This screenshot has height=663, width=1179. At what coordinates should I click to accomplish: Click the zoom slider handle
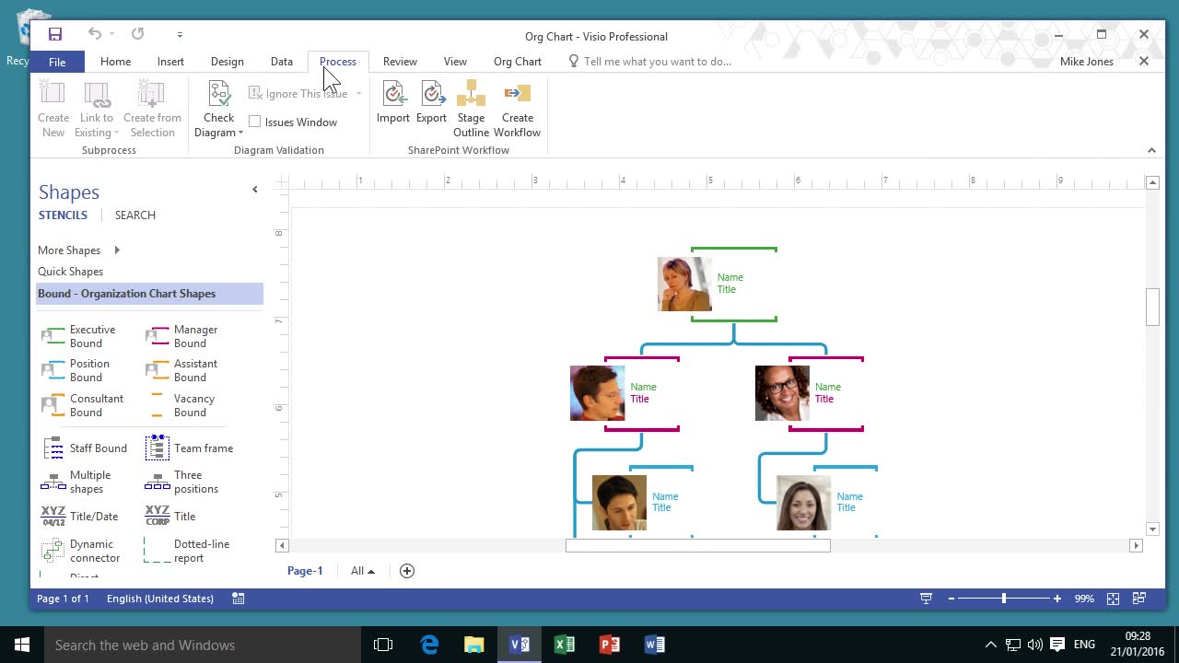click(x=1003, y=599)
